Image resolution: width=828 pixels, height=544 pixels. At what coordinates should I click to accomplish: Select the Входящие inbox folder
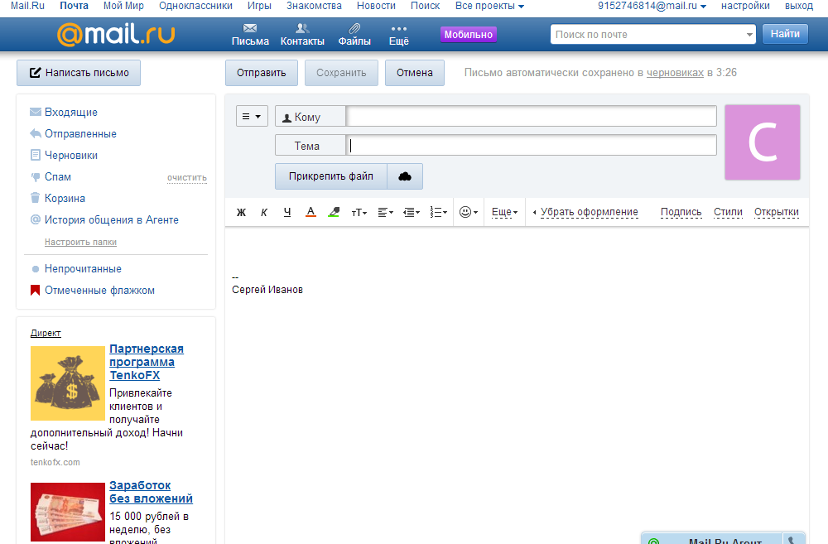pos(70,113)
